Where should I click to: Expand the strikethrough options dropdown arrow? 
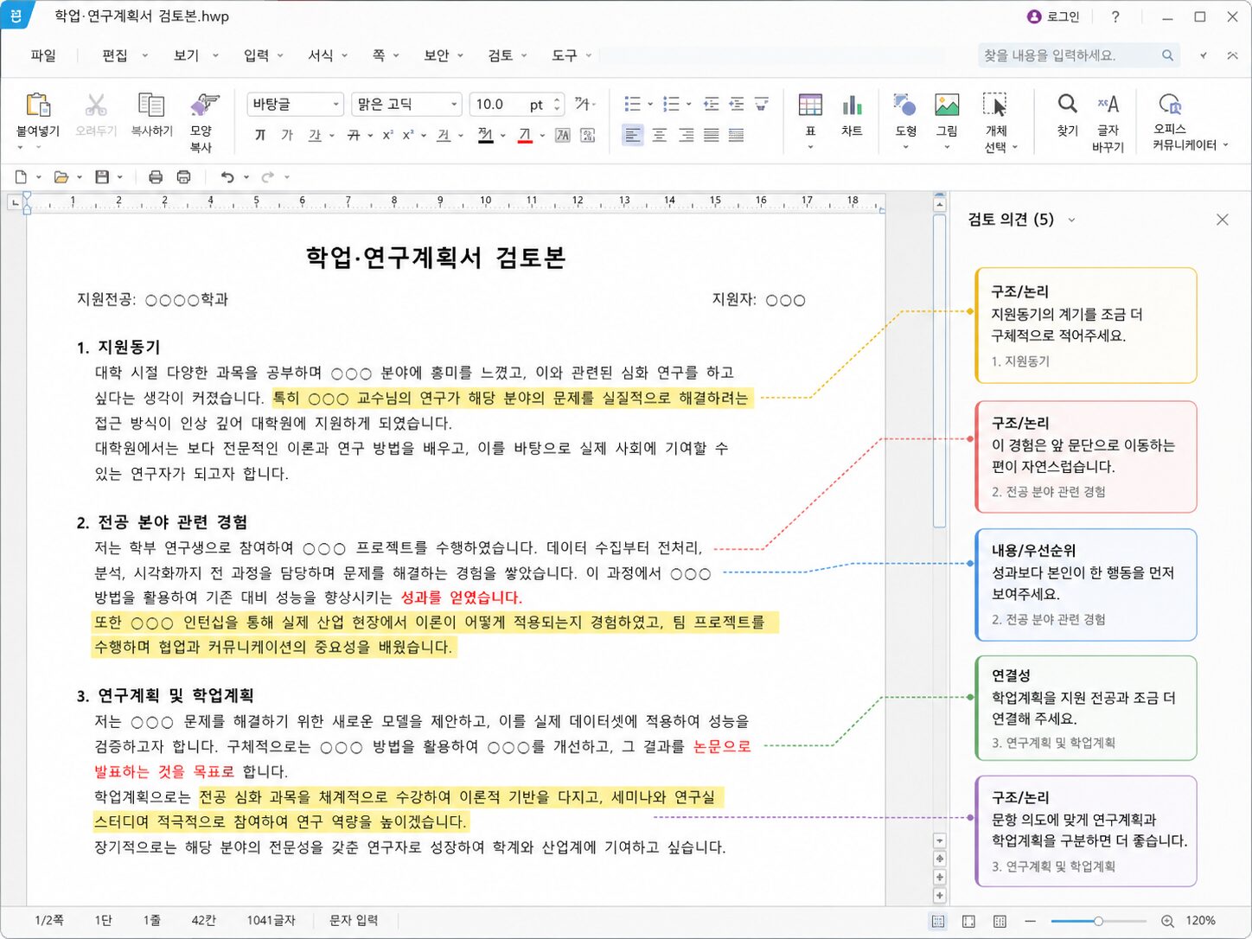pos(370,136)
